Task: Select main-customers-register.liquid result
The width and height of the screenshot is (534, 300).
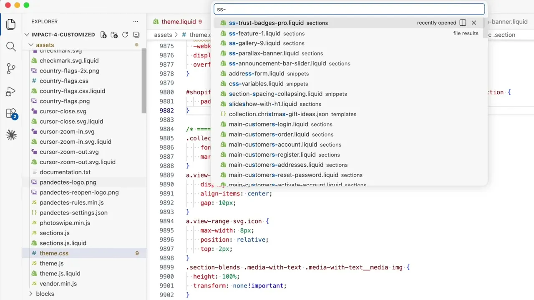Action: click(x=349, y=155)
